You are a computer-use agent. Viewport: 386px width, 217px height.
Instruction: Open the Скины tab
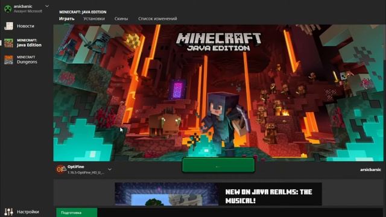(x=121, y=19)
